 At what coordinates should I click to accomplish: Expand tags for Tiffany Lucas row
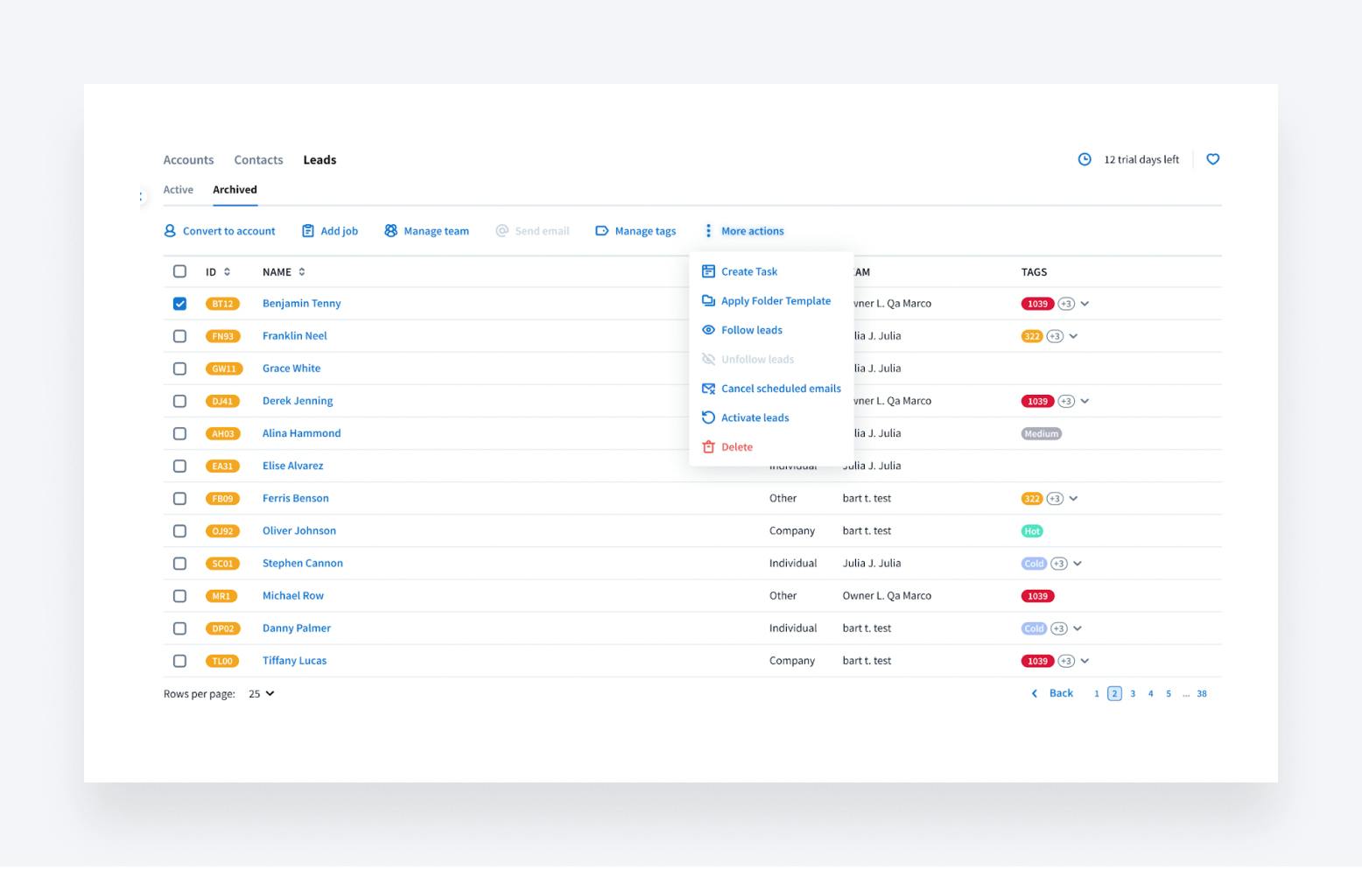[1085, 662]
